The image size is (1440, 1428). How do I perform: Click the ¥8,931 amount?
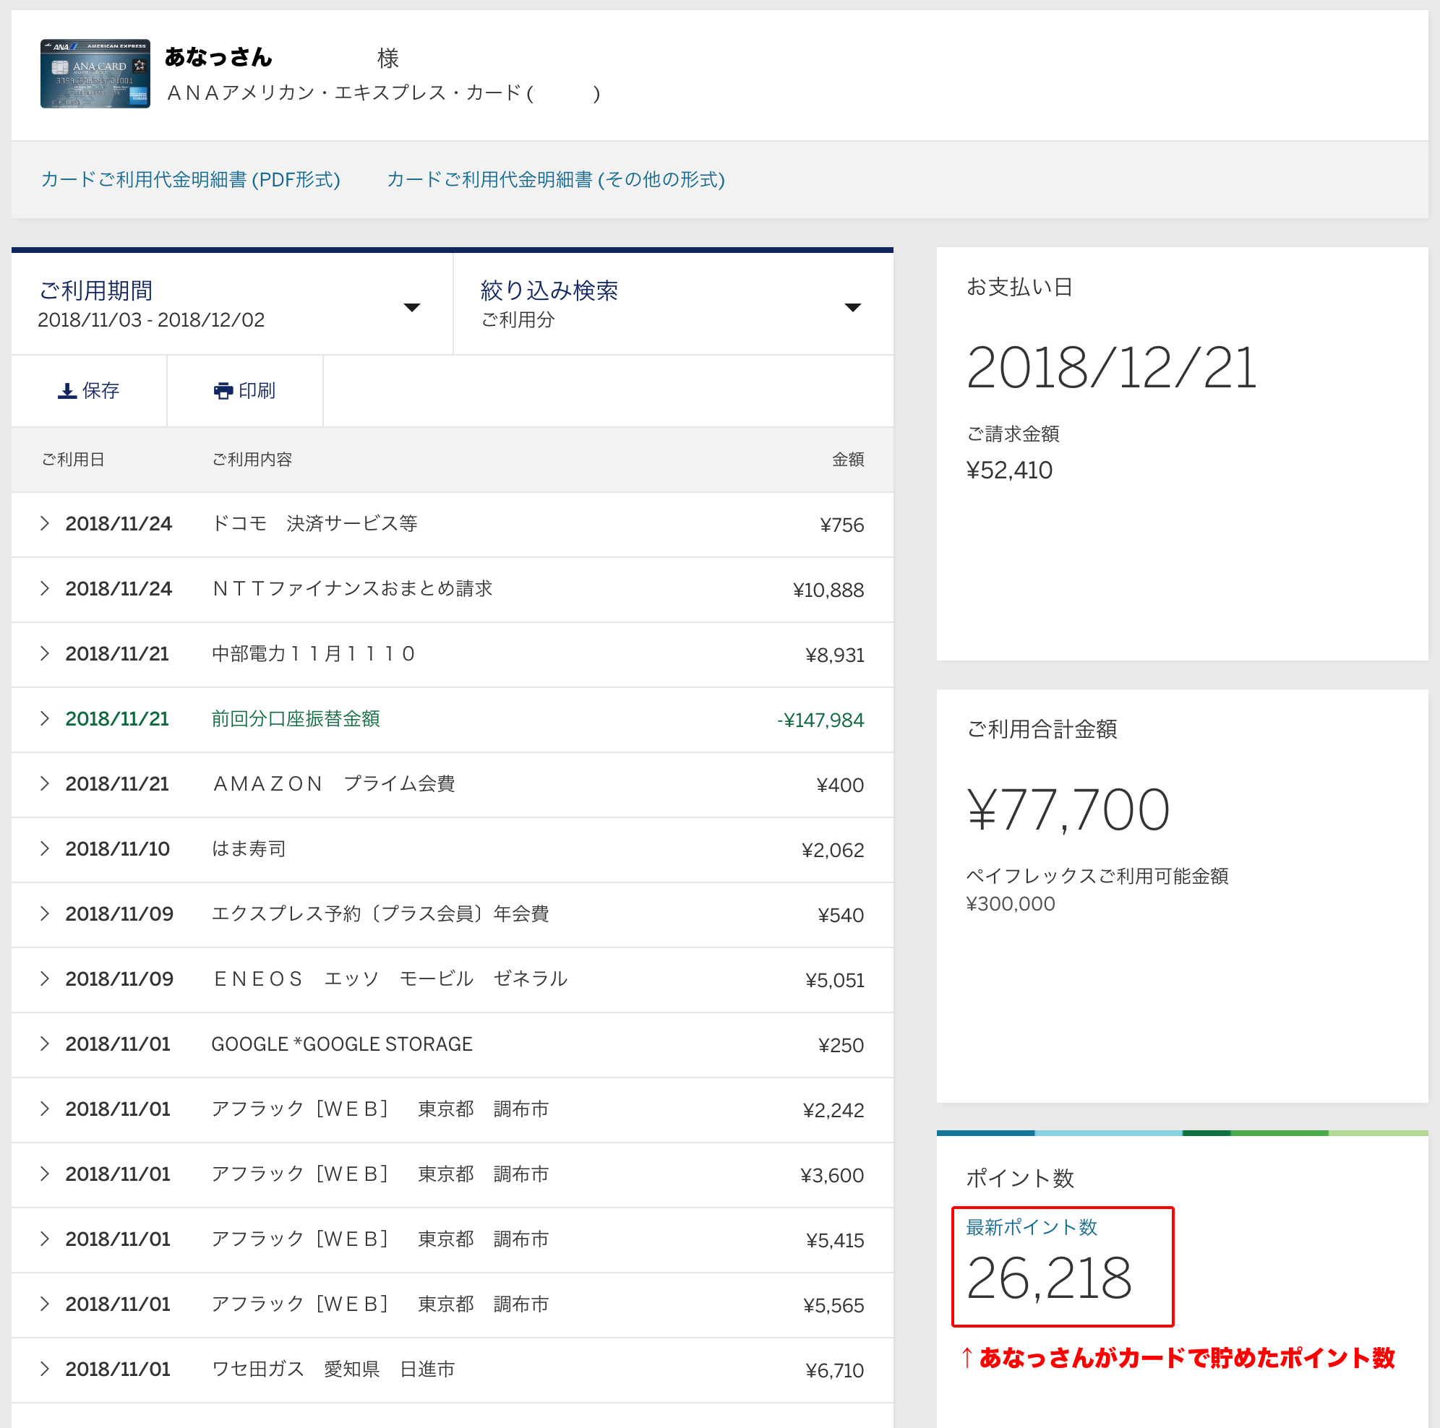tap(834, 655)
